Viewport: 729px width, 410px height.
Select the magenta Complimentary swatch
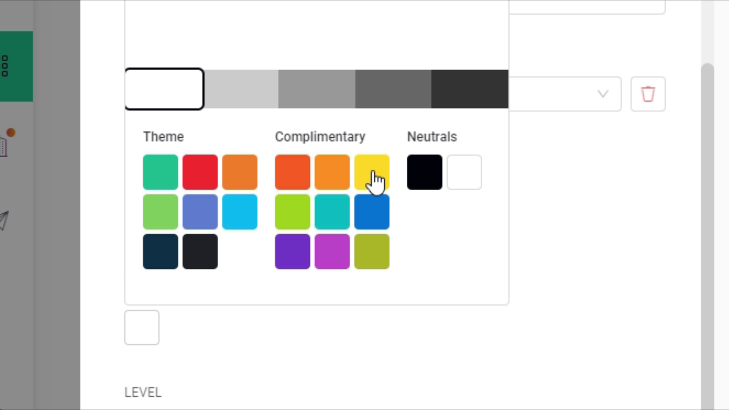pyautogui.click(x=332, y=251)
